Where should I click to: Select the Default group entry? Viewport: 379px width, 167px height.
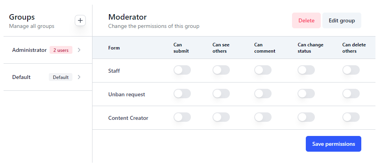(22, 77)
